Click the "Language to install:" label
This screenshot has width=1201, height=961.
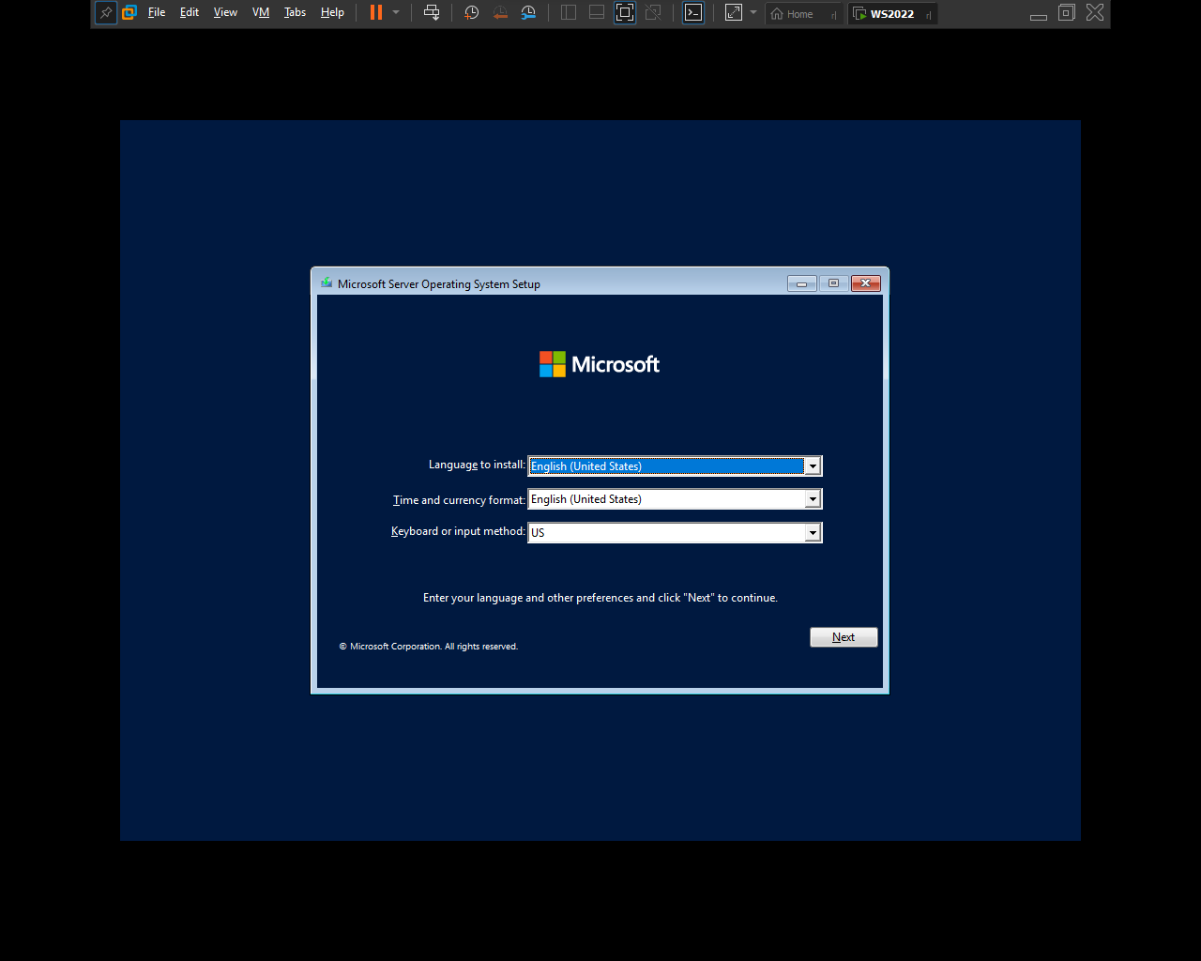(x=477, y=465)
